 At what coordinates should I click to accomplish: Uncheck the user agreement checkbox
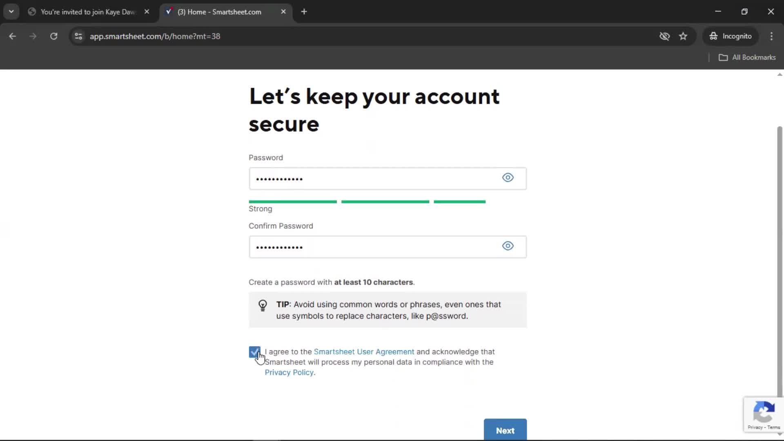point(254,352)
